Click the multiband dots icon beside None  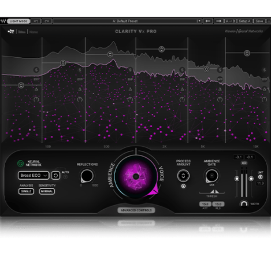click(x=11, y=31)
